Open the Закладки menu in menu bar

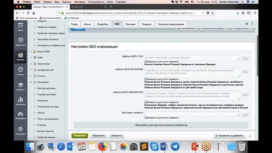pos(79,2)
